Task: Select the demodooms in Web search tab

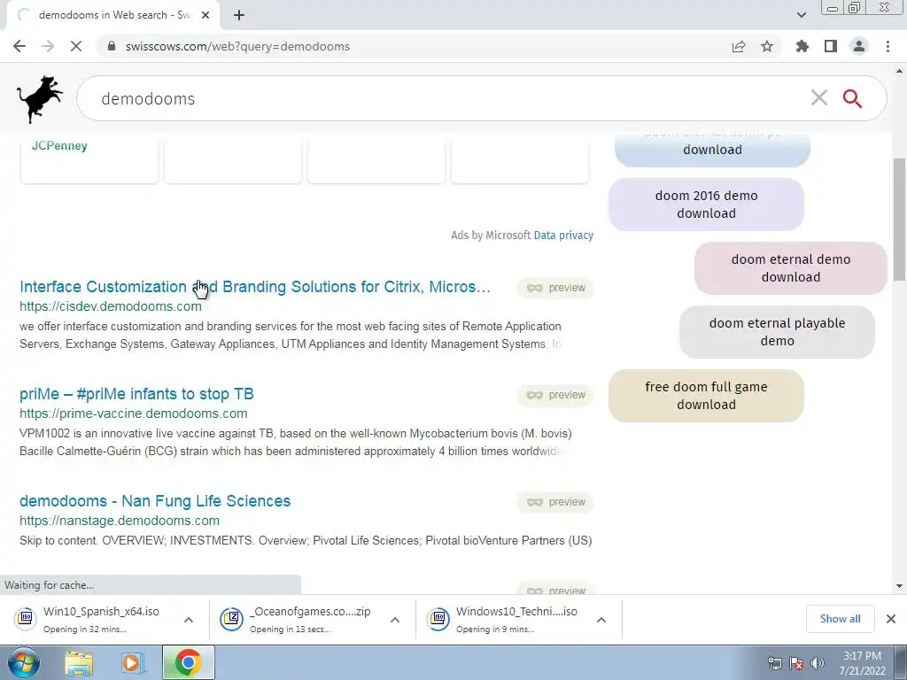Action: coord(112,15)
